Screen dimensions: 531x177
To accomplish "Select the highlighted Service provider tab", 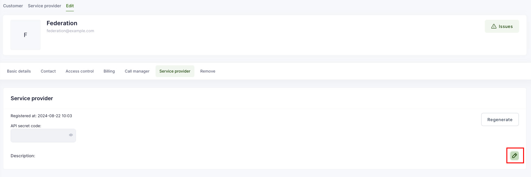I will coord(175,71).
